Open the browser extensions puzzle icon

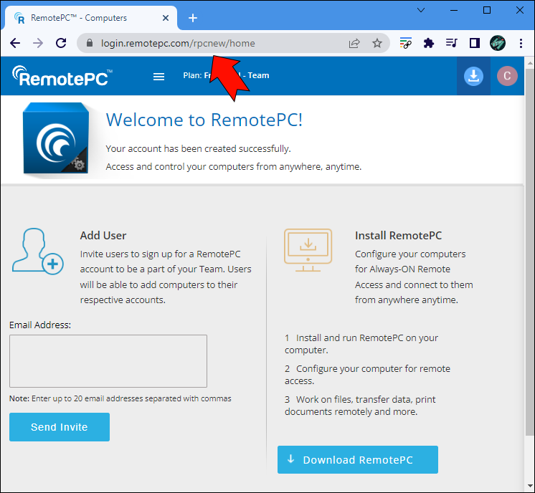pyautogui.click(x=429, y=43)
